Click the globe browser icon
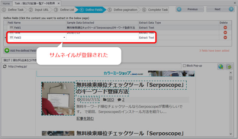The image size is (238, 139). (221, 67)
